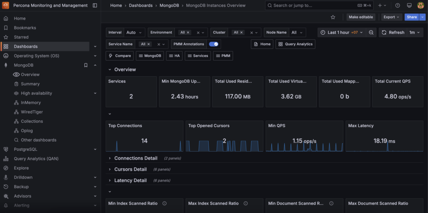428x213 pixels.
Task: Collapse the MongoDB sidebar menu chevron
Action: [x=95, y=65]
